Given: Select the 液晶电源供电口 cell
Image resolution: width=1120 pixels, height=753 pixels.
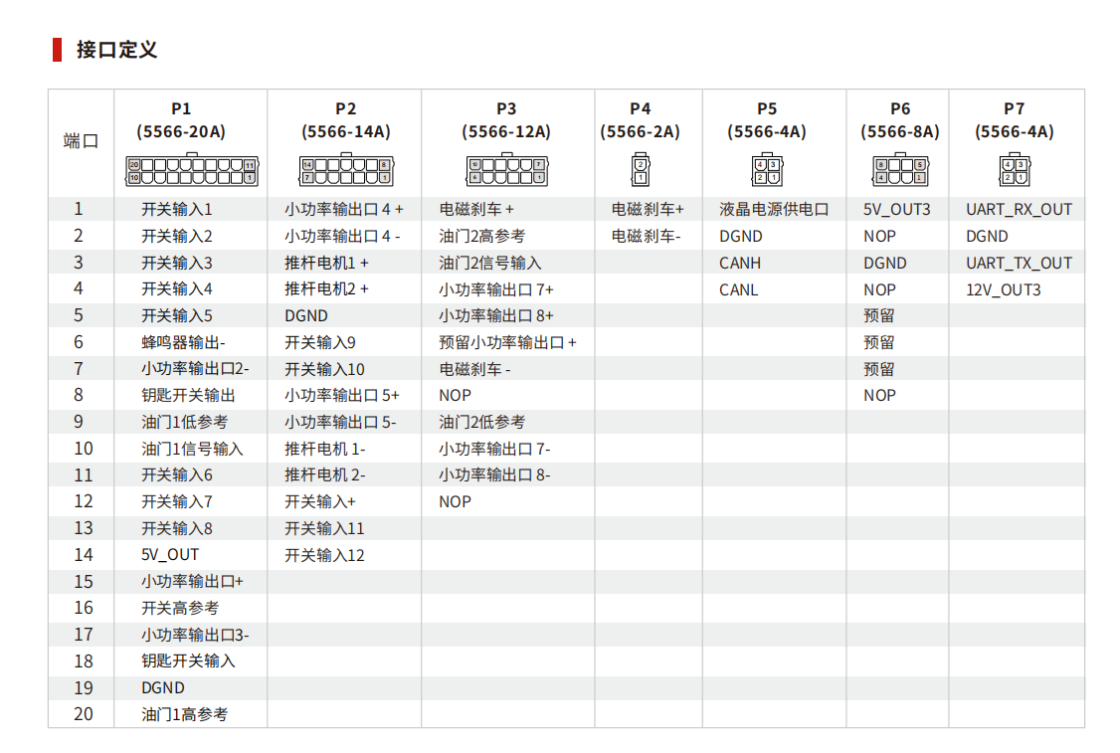Looking at the screenshot, I should tap(774, 210).
